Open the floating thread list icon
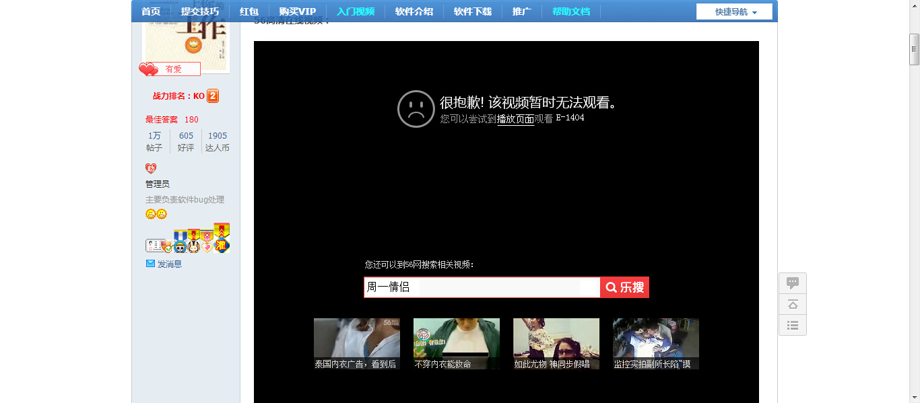 [x=793, y=325]
